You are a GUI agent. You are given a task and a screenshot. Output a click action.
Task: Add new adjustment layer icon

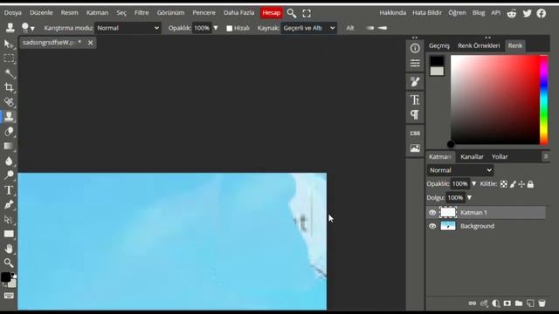pos(495,304)
